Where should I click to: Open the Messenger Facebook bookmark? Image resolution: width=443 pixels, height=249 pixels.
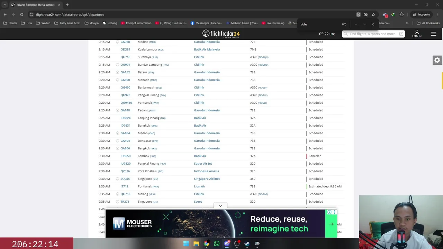coord(206,23)
